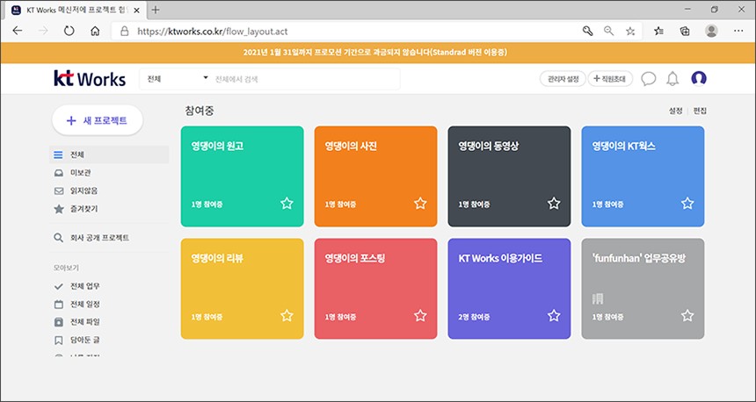Star the 'funfunhan' 업무공유방 project
This screenshot has width=756, height=402.
(687, 316)
